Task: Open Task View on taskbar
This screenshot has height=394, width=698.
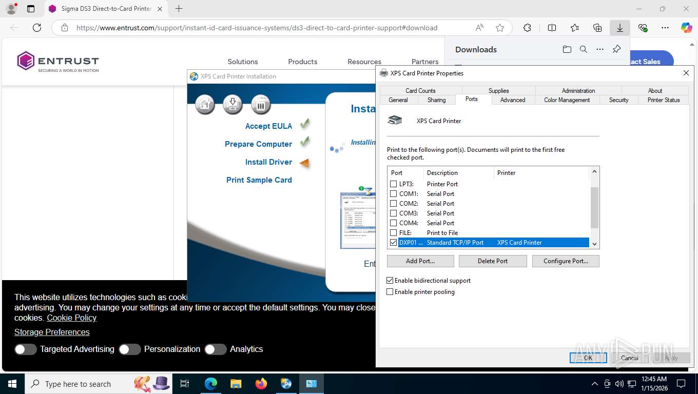Action: (x=185, y=384)
